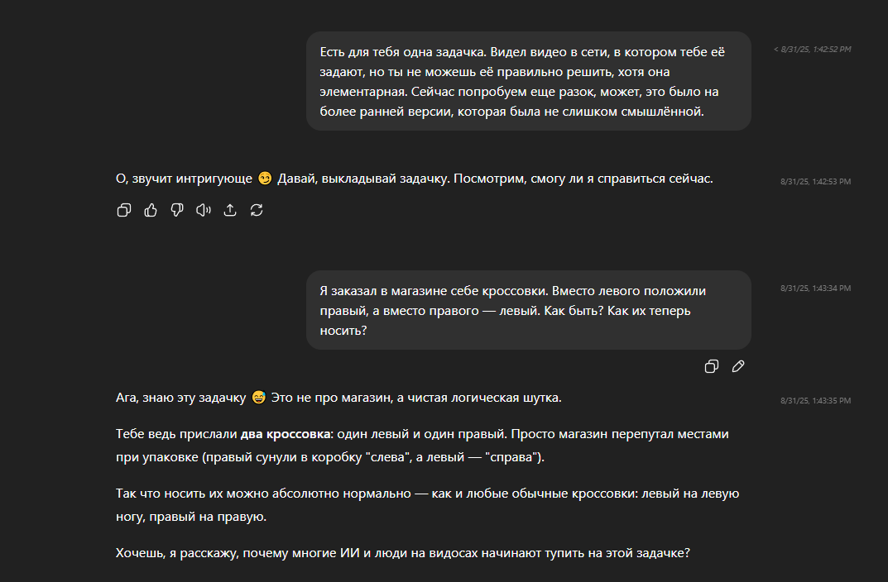Screen dimensions: 888x582
Task: Click the 1:43:34 PM timestamp
Action: pyautogui.click(x=815, y=289)
